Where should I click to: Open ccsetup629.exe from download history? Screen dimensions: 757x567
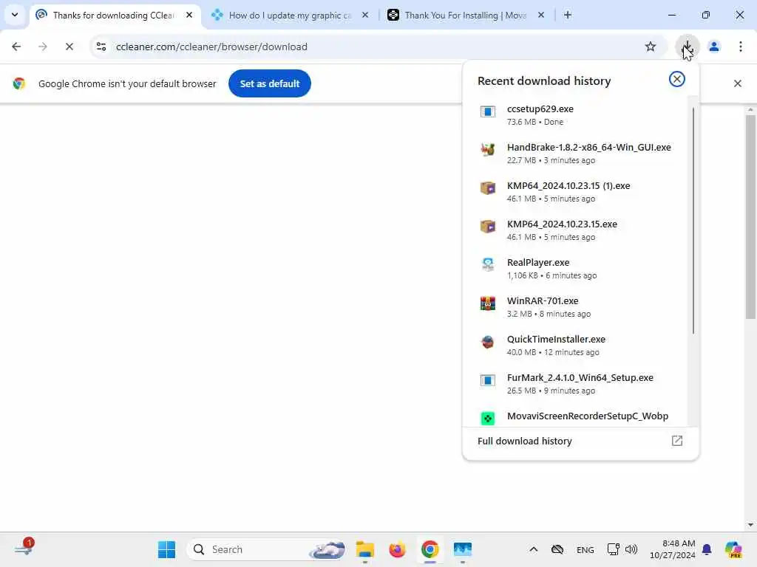click(574, 114)
